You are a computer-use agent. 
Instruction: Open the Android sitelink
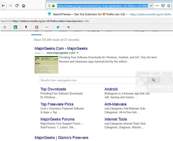click(111, 89)
